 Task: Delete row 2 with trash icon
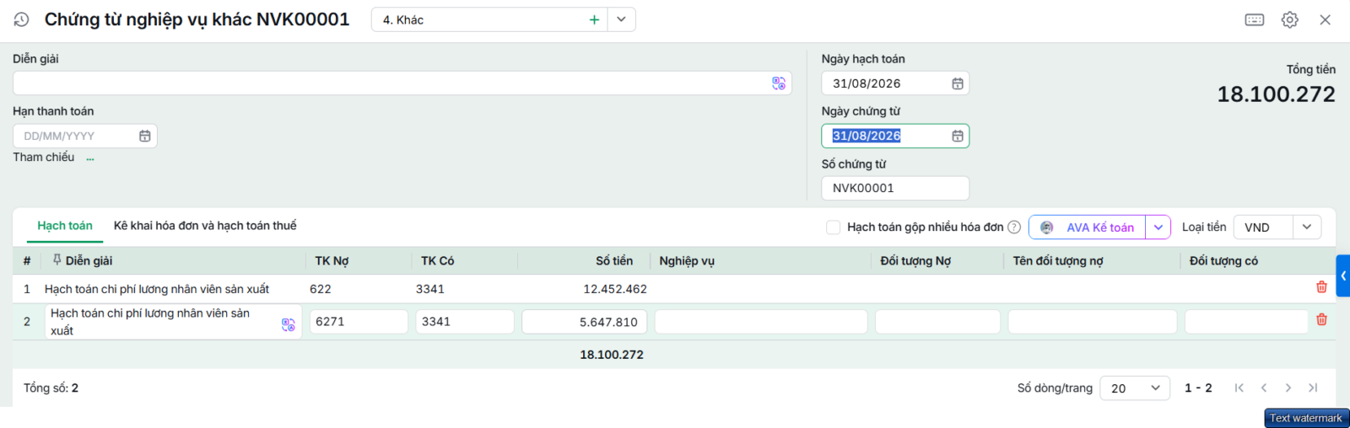click(x=1321, y=319)
